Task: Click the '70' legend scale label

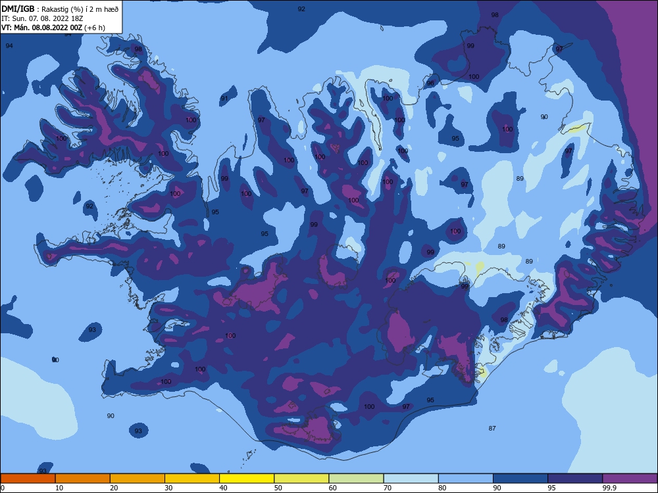Action: 388,488
